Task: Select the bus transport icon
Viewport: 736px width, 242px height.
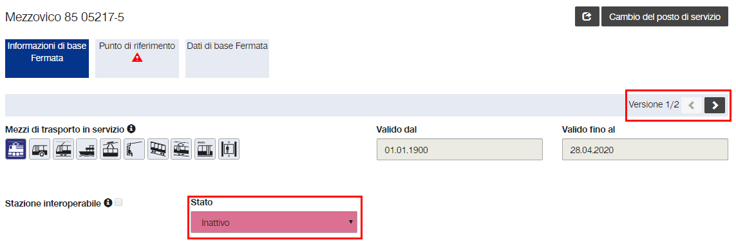Action: [x=39, y=149]
